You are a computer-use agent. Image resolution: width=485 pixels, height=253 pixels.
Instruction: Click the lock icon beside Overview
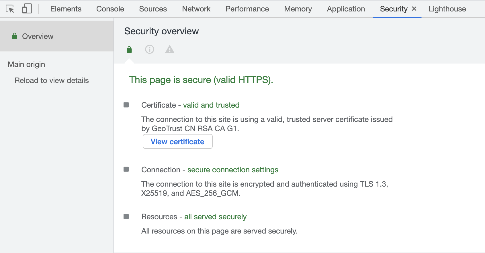click(x=15, y=36)
